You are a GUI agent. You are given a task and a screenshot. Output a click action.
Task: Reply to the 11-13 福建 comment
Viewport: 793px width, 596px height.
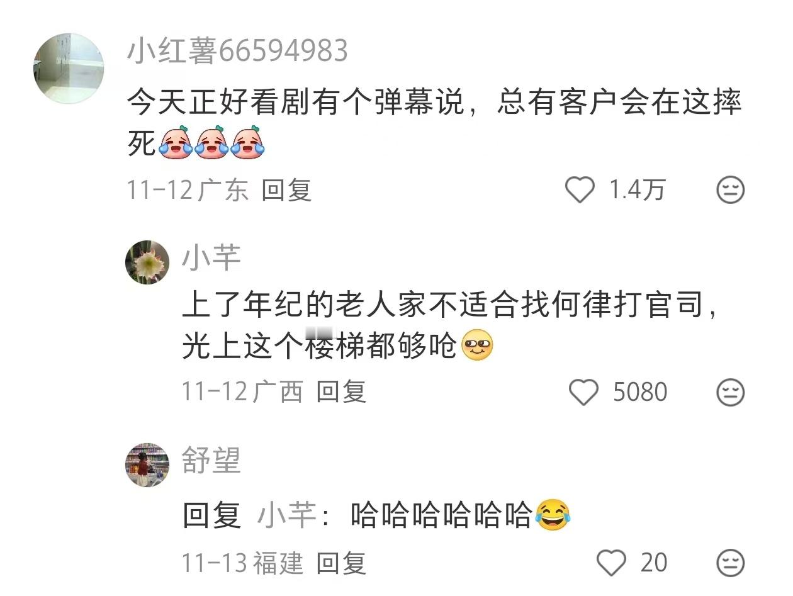tap(341, 562)
